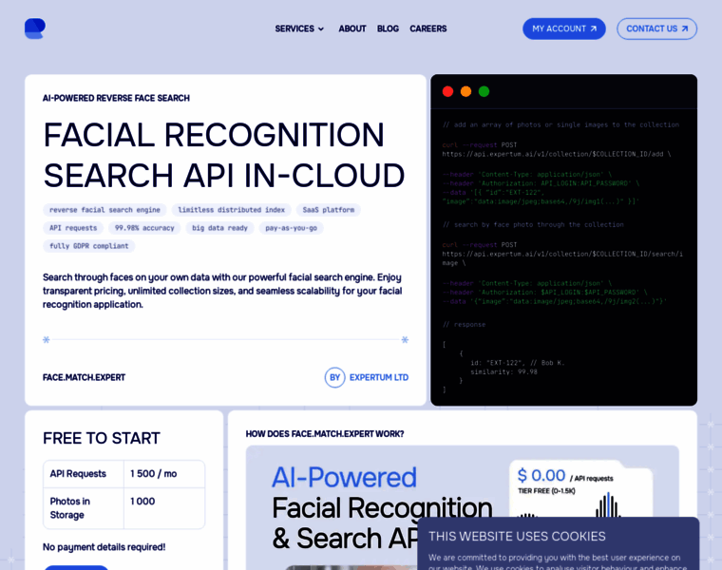Select the 'fully GDPR compliant' tag

[89, 246]
